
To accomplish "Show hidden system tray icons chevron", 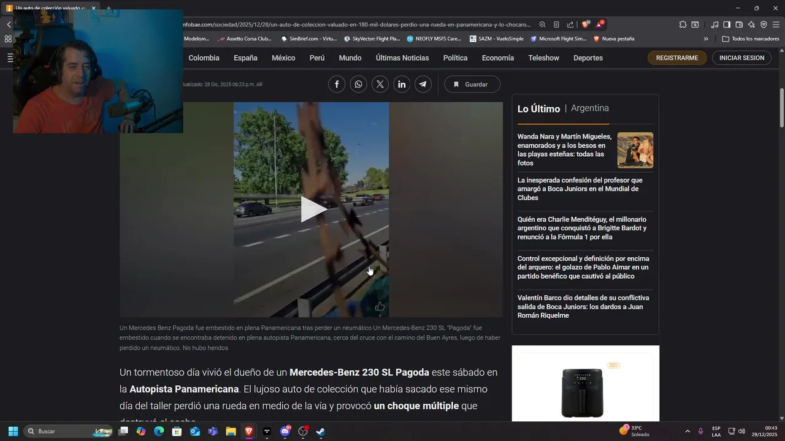I will coord(687,431).
